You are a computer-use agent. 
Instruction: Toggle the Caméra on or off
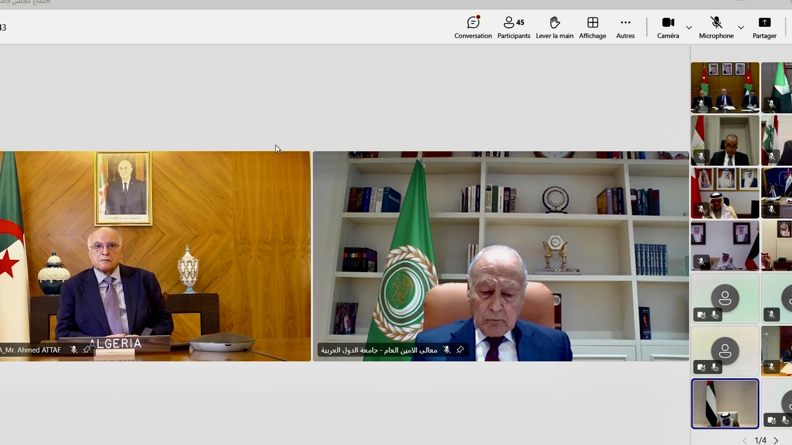click(x=668, y=27)
